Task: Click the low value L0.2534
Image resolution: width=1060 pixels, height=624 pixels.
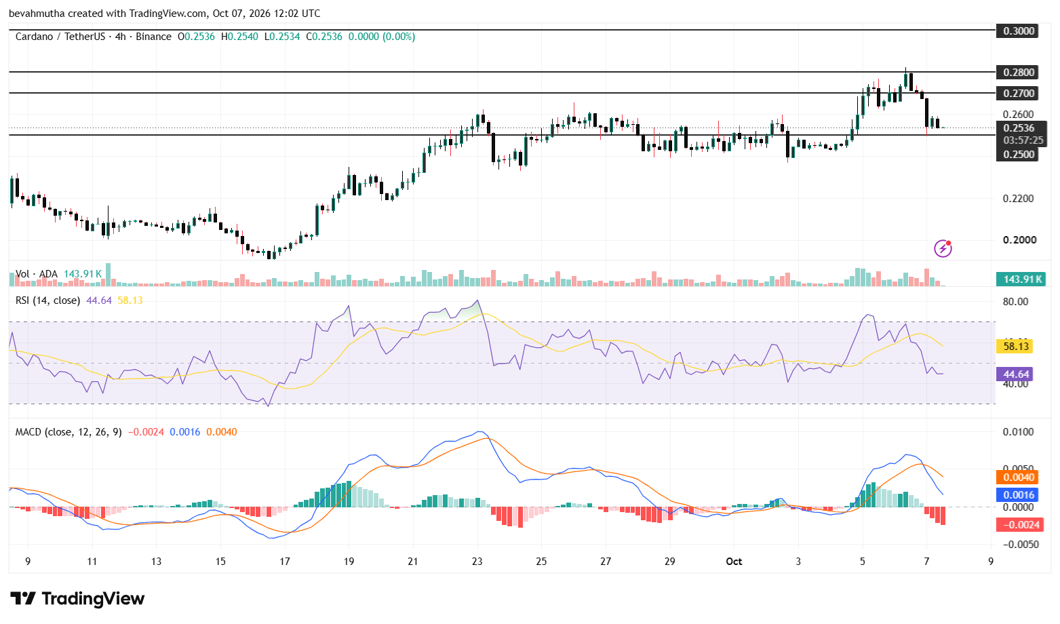Action: 282,37
